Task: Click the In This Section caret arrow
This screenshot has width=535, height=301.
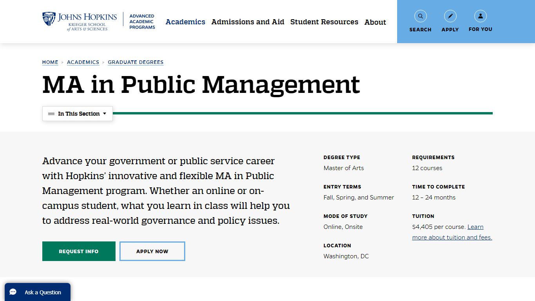Action: tap(105, 114)
